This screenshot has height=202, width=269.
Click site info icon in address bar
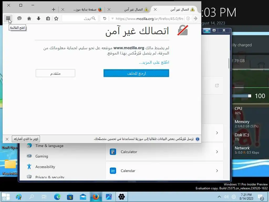tap(188, 18)
